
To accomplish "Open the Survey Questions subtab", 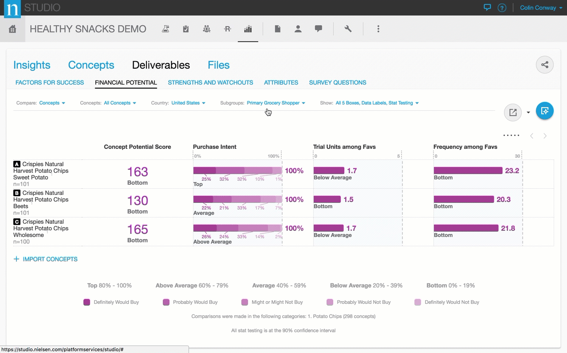I will click(x=338, y=82).
